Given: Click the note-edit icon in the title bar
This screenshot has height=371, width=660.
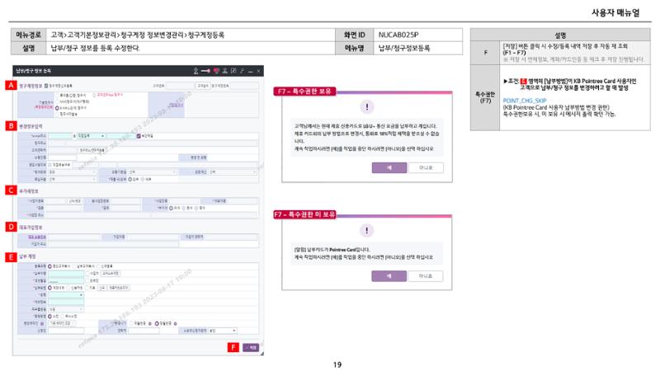Looking at the screenshot, I should [x=233, y=71].
